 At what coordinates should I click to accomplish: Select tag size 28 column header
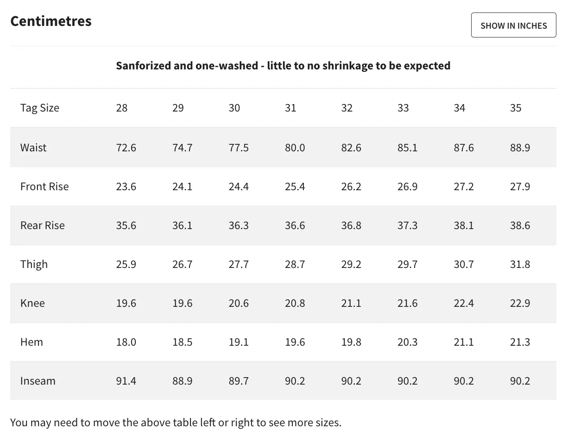[122, 108]
